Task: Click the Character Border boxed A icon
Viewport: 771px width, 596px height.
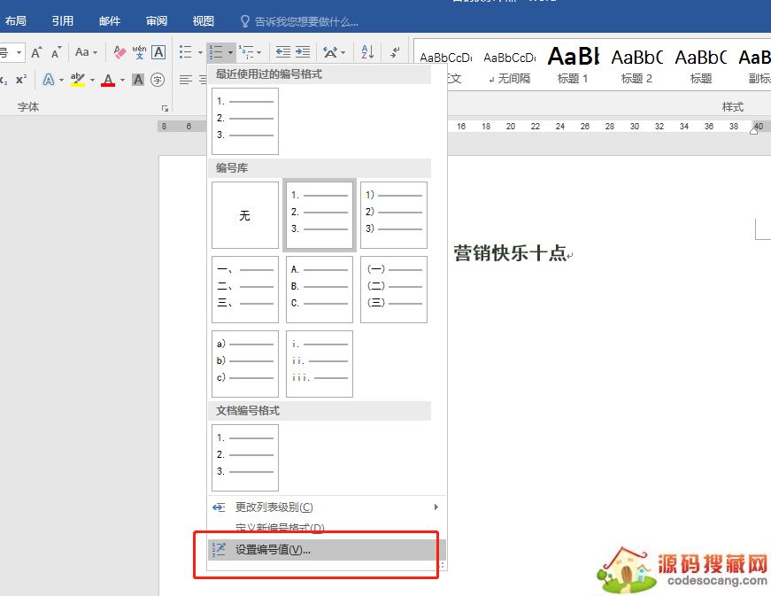Action: coord(158,52)
